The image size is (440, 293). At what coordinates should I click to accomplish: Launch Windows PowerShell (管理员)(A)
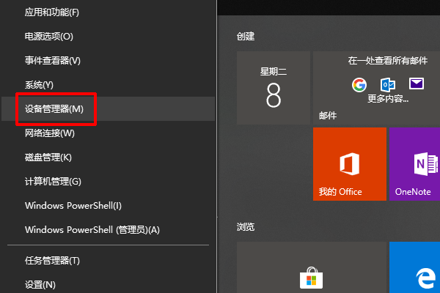point(92,230)
